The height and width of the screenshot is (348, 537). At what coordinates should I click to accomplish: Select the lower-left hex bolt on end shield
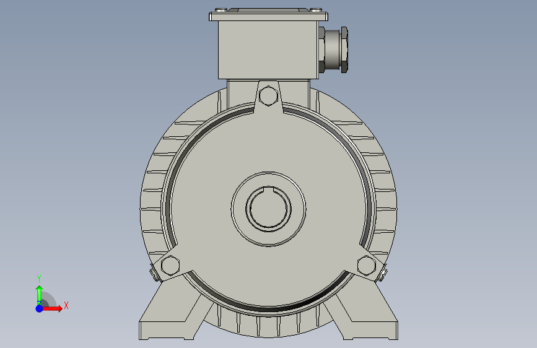170,266
